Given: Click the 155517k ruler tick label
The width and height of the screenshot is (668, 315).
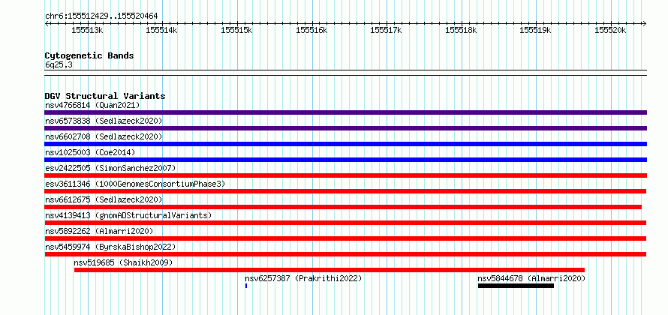Looking at the screenshot, I should pyautogui.click(x=386, y=30).
